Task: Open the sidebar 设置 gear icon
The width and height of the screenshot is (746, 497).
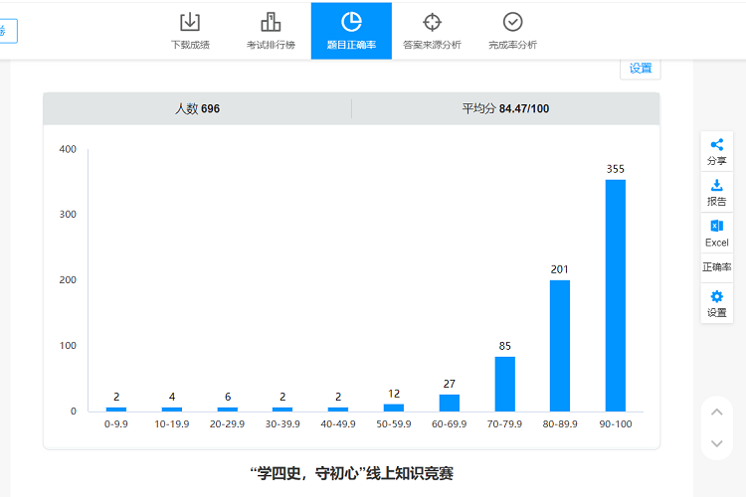Action: [x=717, y=297]
